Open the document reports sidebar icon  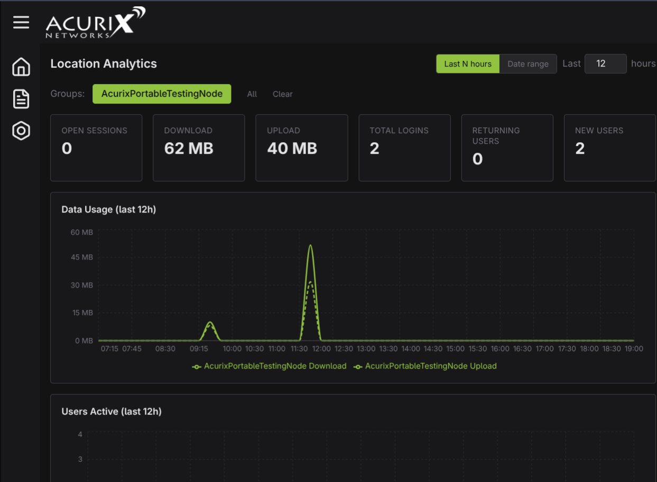[21, 99]
